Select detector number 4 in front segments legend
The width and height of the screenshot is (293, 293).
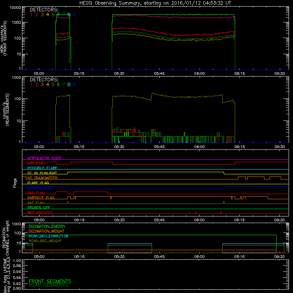click(x=48, y=15)
